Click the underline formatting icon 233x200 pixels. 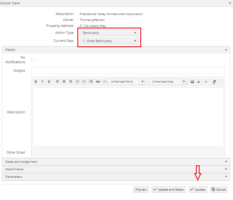click(49, 82)
